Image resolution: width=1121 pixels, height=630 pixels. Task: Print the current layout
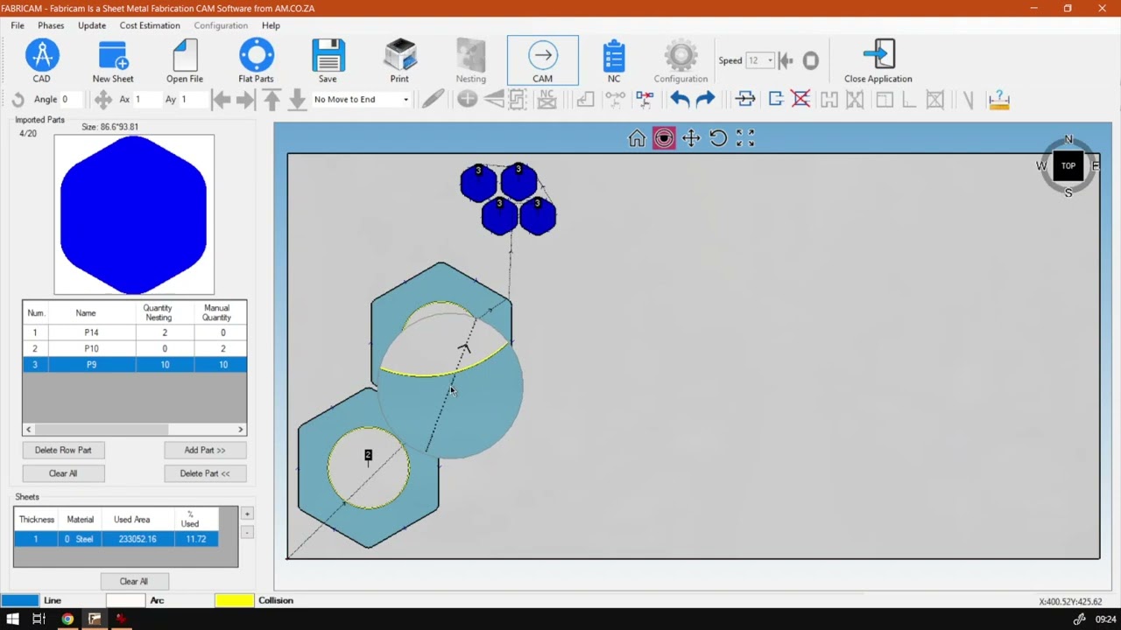tap(399, 61)
